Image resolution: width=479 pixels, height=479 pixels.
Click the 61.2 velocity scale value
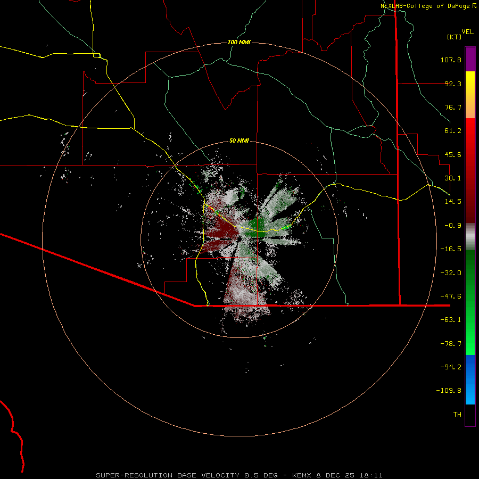coord(453,131)
